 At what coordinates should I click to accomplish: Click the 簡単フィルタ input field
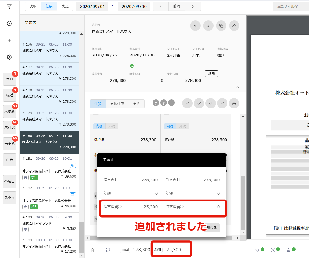291,6
